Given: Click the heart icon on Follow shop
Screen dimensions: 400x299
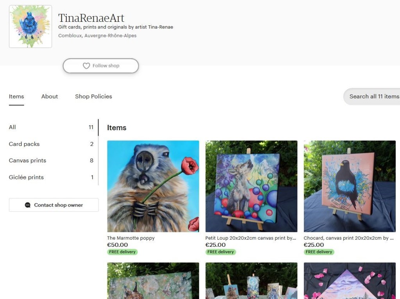Looking at the screenshot, I should (x=86, y=66).
